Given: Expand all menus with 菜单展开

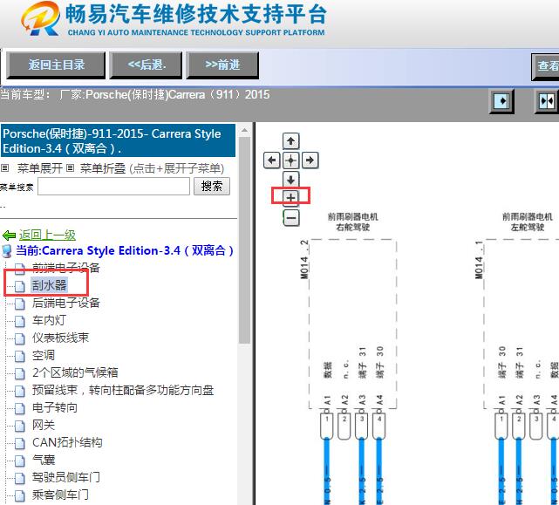Looking at the screenshot, I should pyautogui.click(x=39, y=168).
